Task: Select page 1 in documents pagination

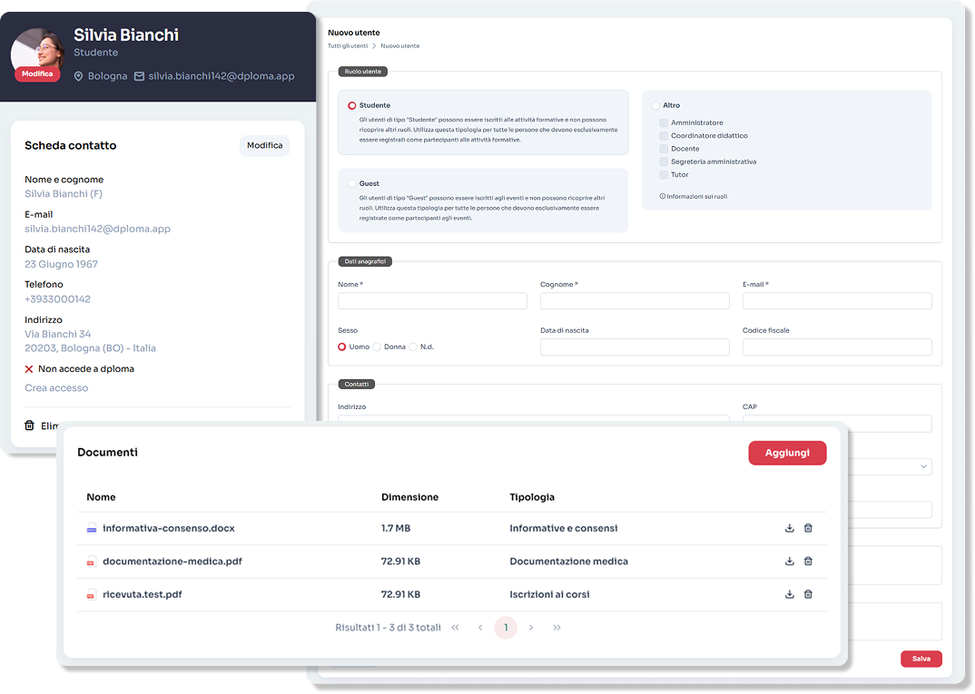Action: point(506,628)
